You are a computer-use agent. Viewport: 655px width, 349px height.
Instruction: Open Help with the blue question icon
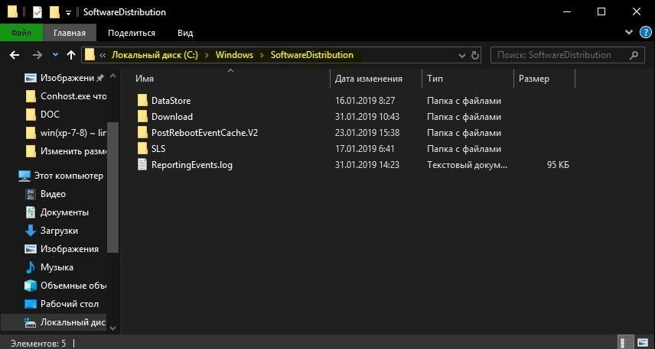645,32
